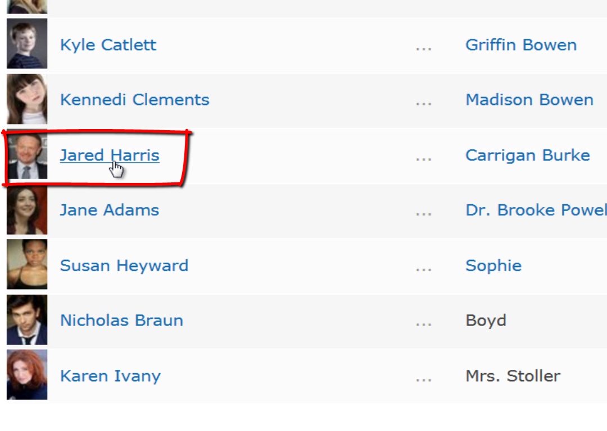
Task: Click Susan Heyward's headshot thumbnail
Action: 27,264
